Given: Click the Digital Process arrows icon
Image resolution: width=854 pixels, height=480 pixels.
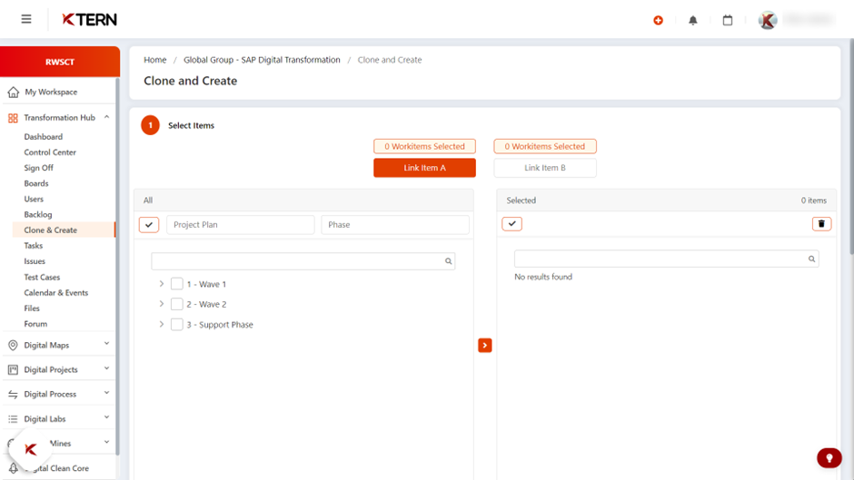Looking at the screenshot, I should click(x=13, y=394).
